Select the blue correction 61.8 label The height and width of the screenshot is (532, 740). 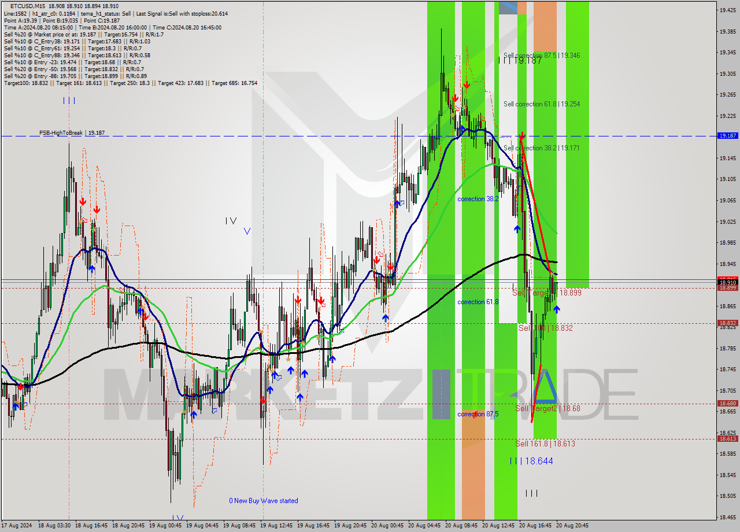coord(478,302)
